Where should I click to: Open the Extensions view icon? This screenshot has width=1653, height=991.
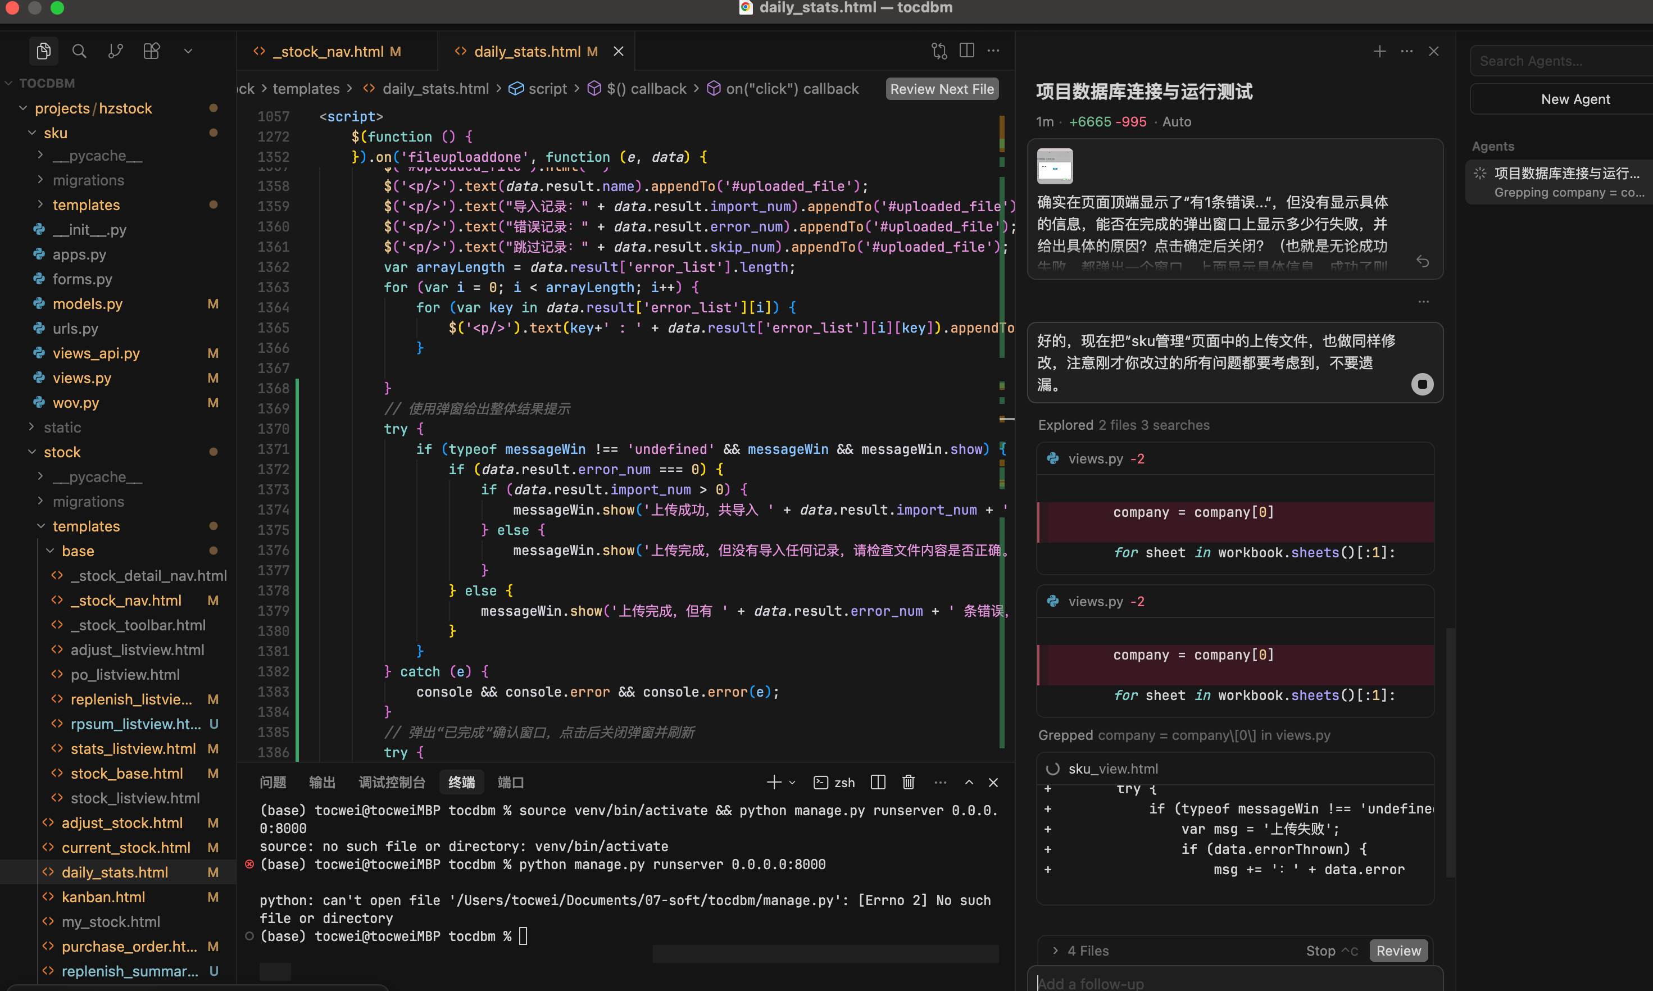point(152,52)
